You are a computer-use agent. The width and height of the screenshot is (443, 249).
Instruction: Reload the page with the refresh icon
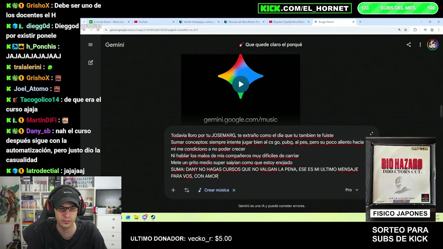coord(98,30)
